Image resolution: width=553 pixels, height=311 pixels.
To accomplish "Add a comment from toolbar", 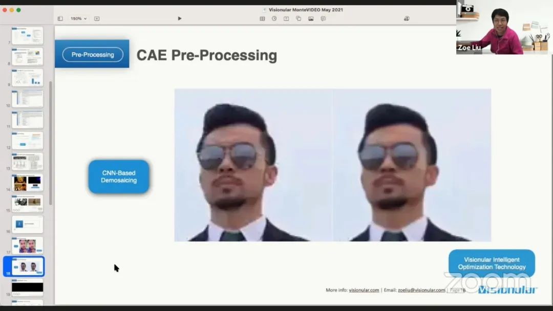I will 323,18.
